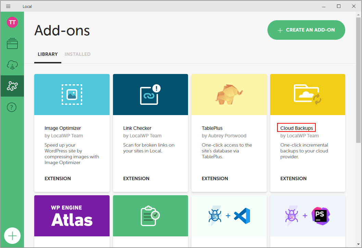Switch to the Library tab
Image resolution: width=362 pixels, height=248 pixels.
(x=48, y=54)
